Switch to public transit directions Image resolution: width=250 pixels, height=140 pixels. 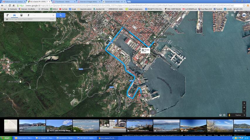click(x=21, y=15)
